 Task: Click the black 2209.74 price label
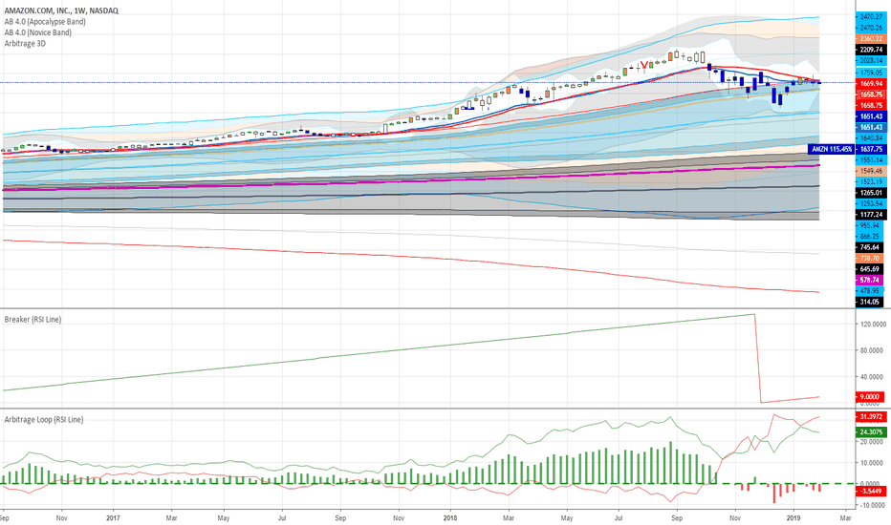(x=871, y=50)
